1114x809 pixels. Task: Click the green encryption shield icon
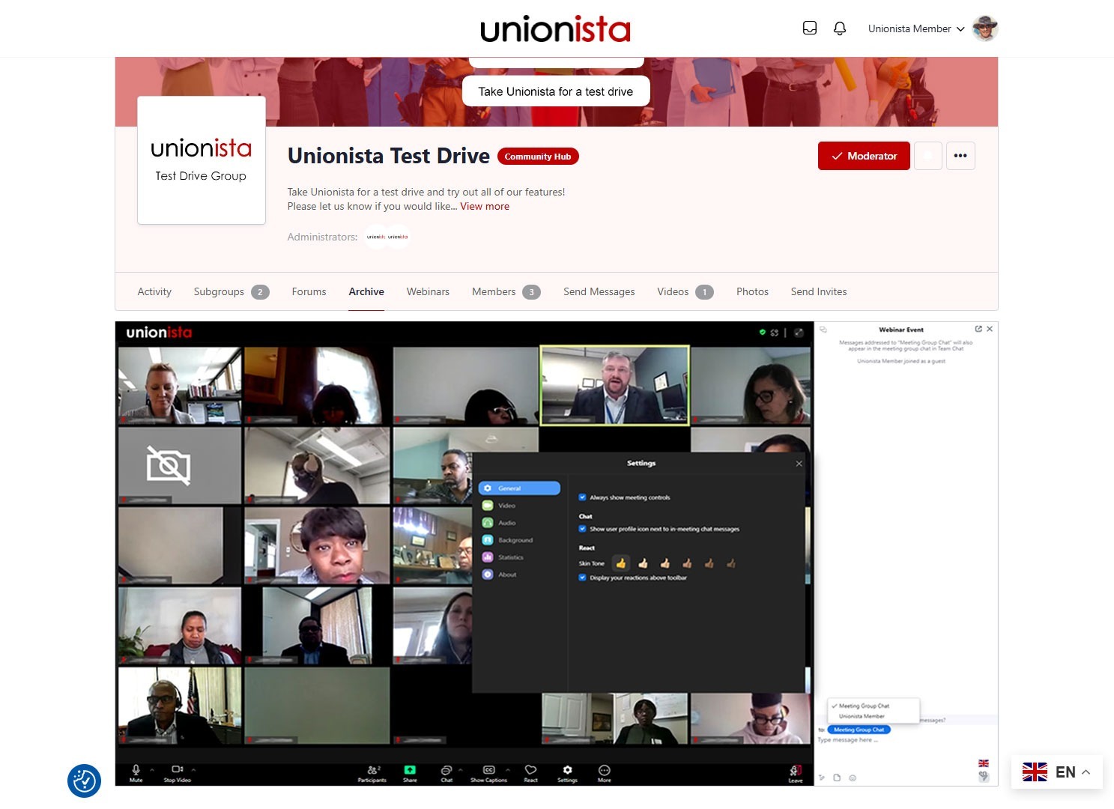[763, 333]
